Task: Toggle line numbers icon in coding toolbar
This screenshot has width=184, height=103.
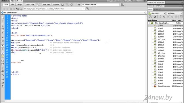Action: coord(3,46)
